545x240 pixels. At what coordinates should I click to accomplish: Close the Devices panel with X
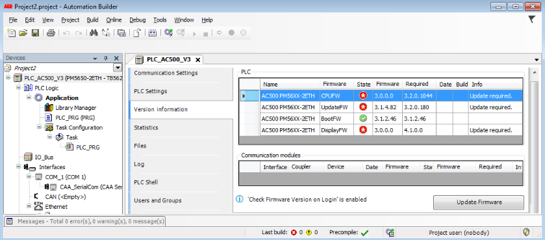116,59
